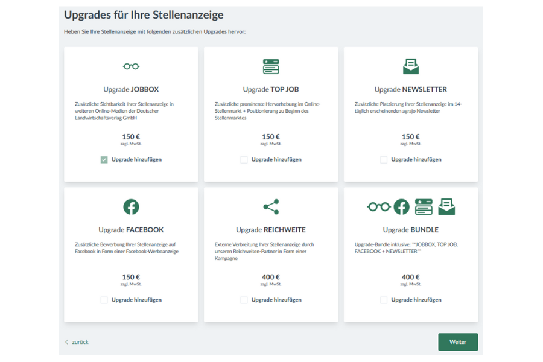Image resolution: width=543 pixels, height=362 pixels.
Task: Check the FACEBOOK upgrade checkbox
Action: point(104,300)
